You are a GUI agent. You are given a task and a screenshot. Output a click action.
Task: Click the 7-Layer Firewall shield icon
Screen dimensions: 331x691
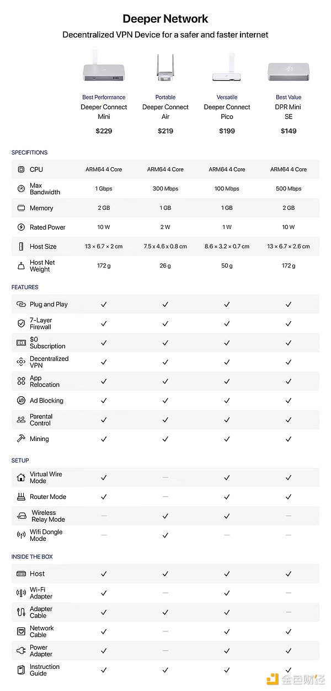tap(21, 323)
